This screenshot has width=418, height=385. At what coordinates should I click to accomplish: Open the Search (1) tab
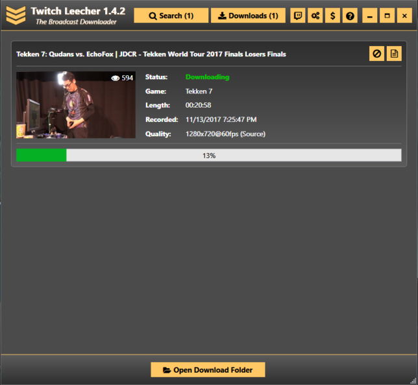(x=171, y=16)
